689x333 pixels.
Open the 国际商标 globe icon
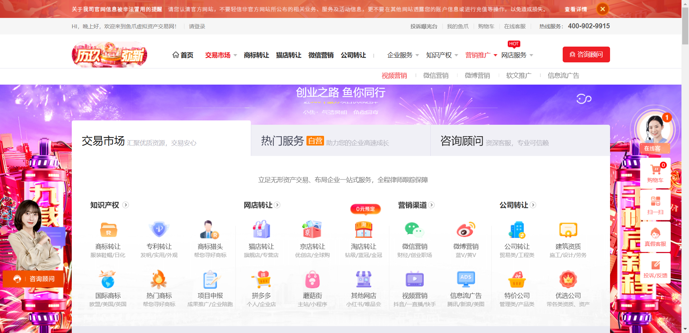(x=108, y=279)
